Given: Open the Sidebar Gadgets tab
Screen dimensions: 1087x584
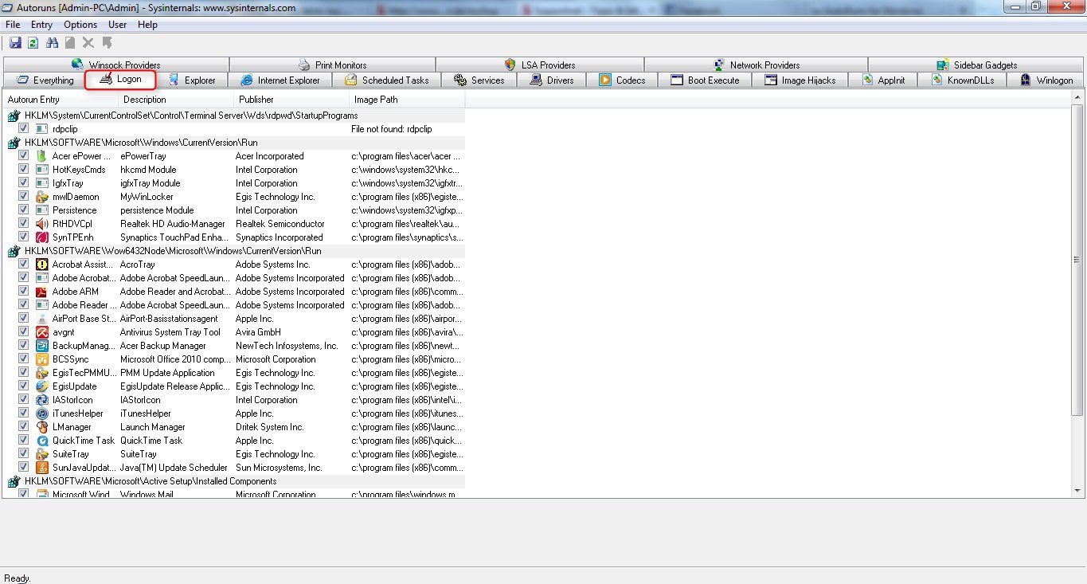Looking at the screenshot, I should coord(976,65).
